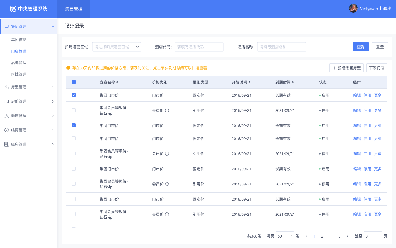Check second 集团会员等级价-钻石vip row checkbox
Image resolution: width=396 pixels, height=248 pixels.
click(74, 153)
